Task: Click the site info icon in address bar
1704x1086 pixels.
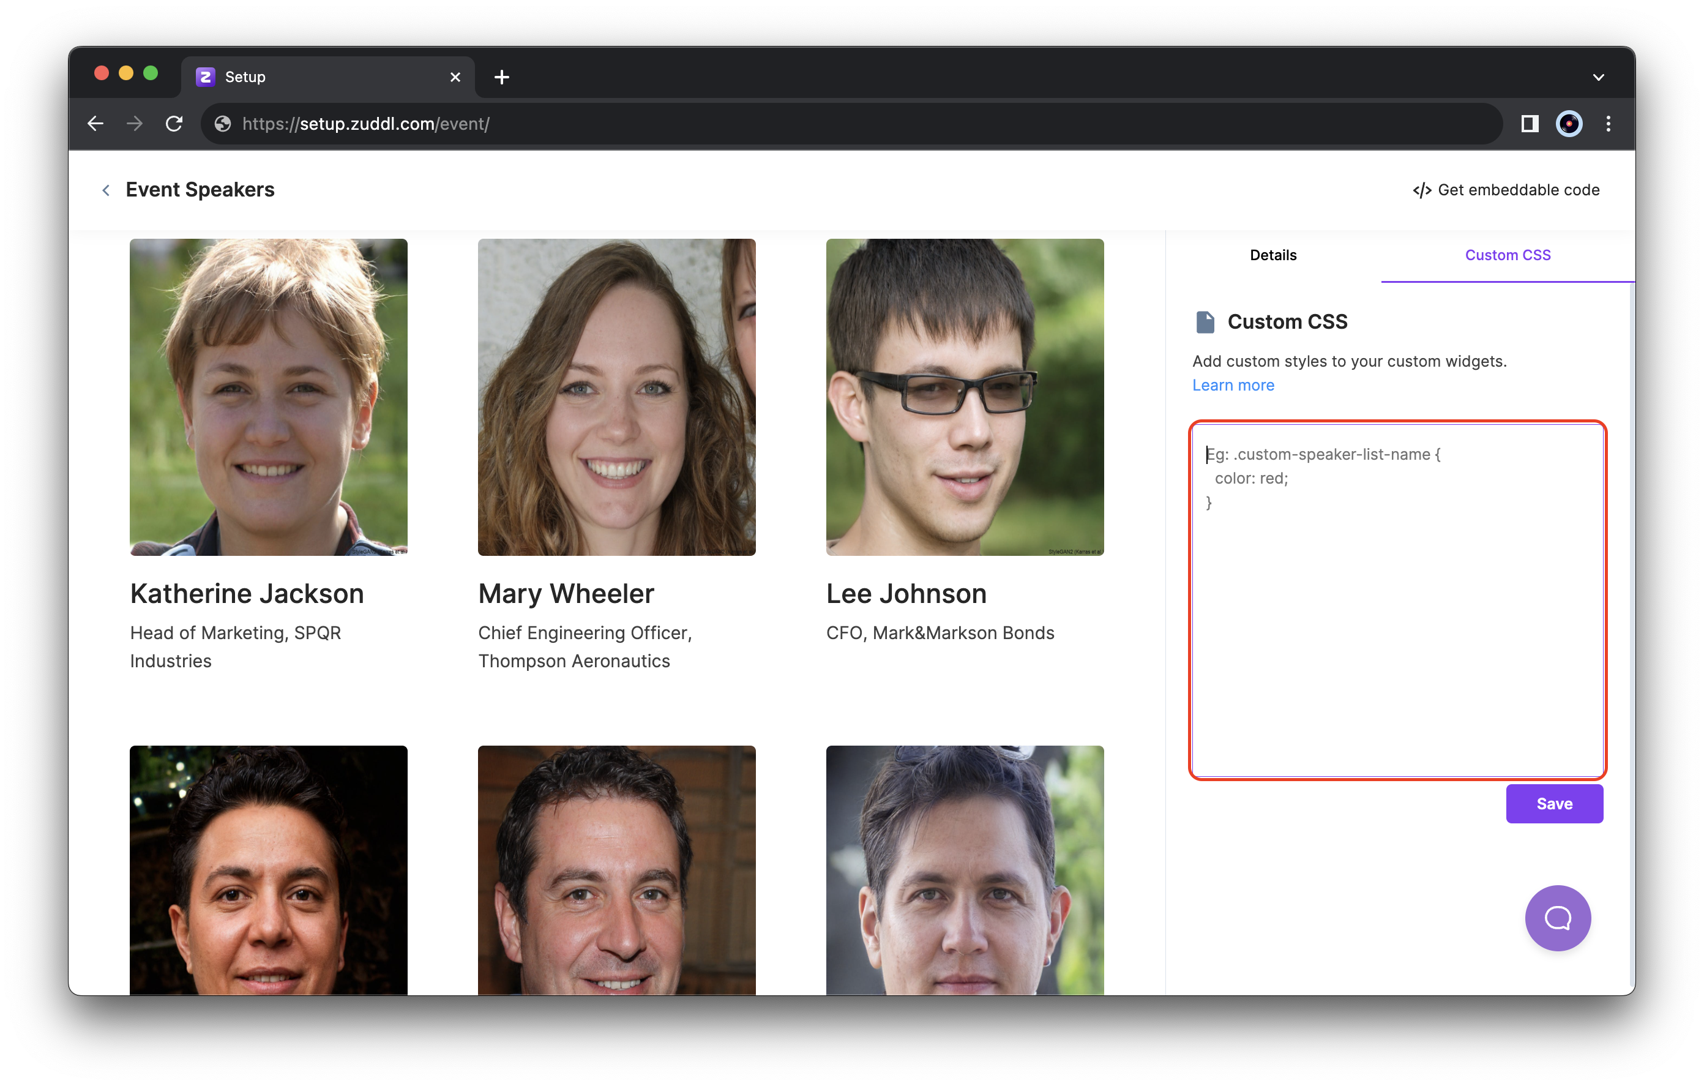Action: coord(223,124)
